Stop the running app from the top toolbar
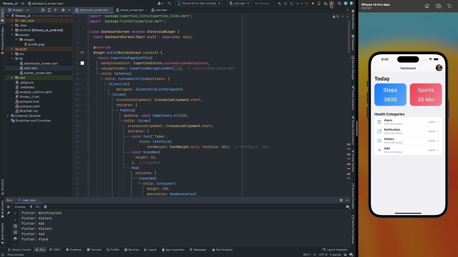 pyautogui.click(x=331, y=4)
